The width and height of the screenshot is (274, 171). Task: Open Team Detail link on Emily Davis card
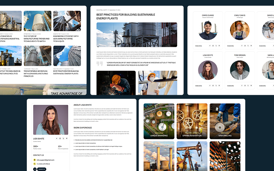pos(230,46)
